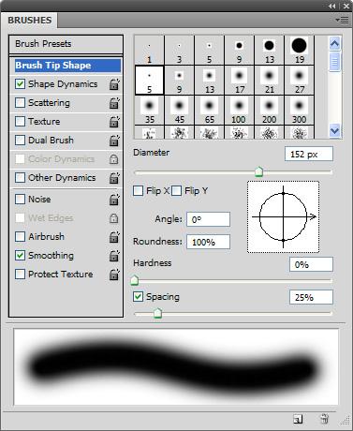Click the brush list scroll down arrow
Viewport: 353px width, 431px height.
(334, 130)
